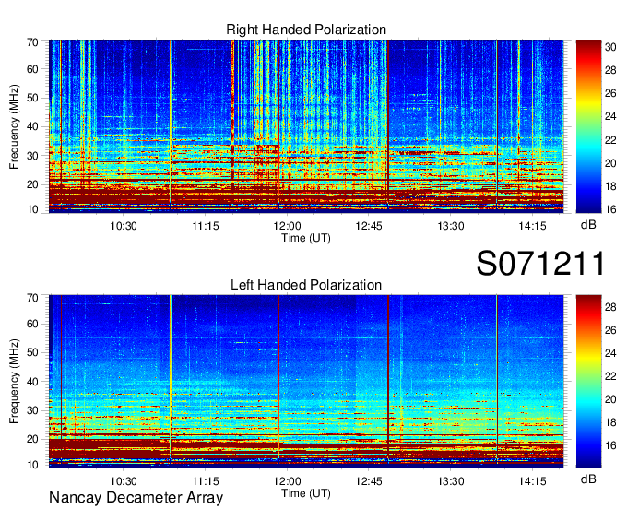Click the top plot's "Frequency (MHz)" axis label
Screen dimensions: 627x509
coord(14,126)
